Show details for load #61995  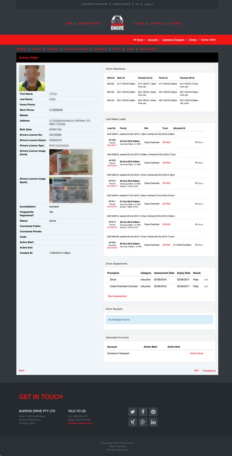point(199,245)
